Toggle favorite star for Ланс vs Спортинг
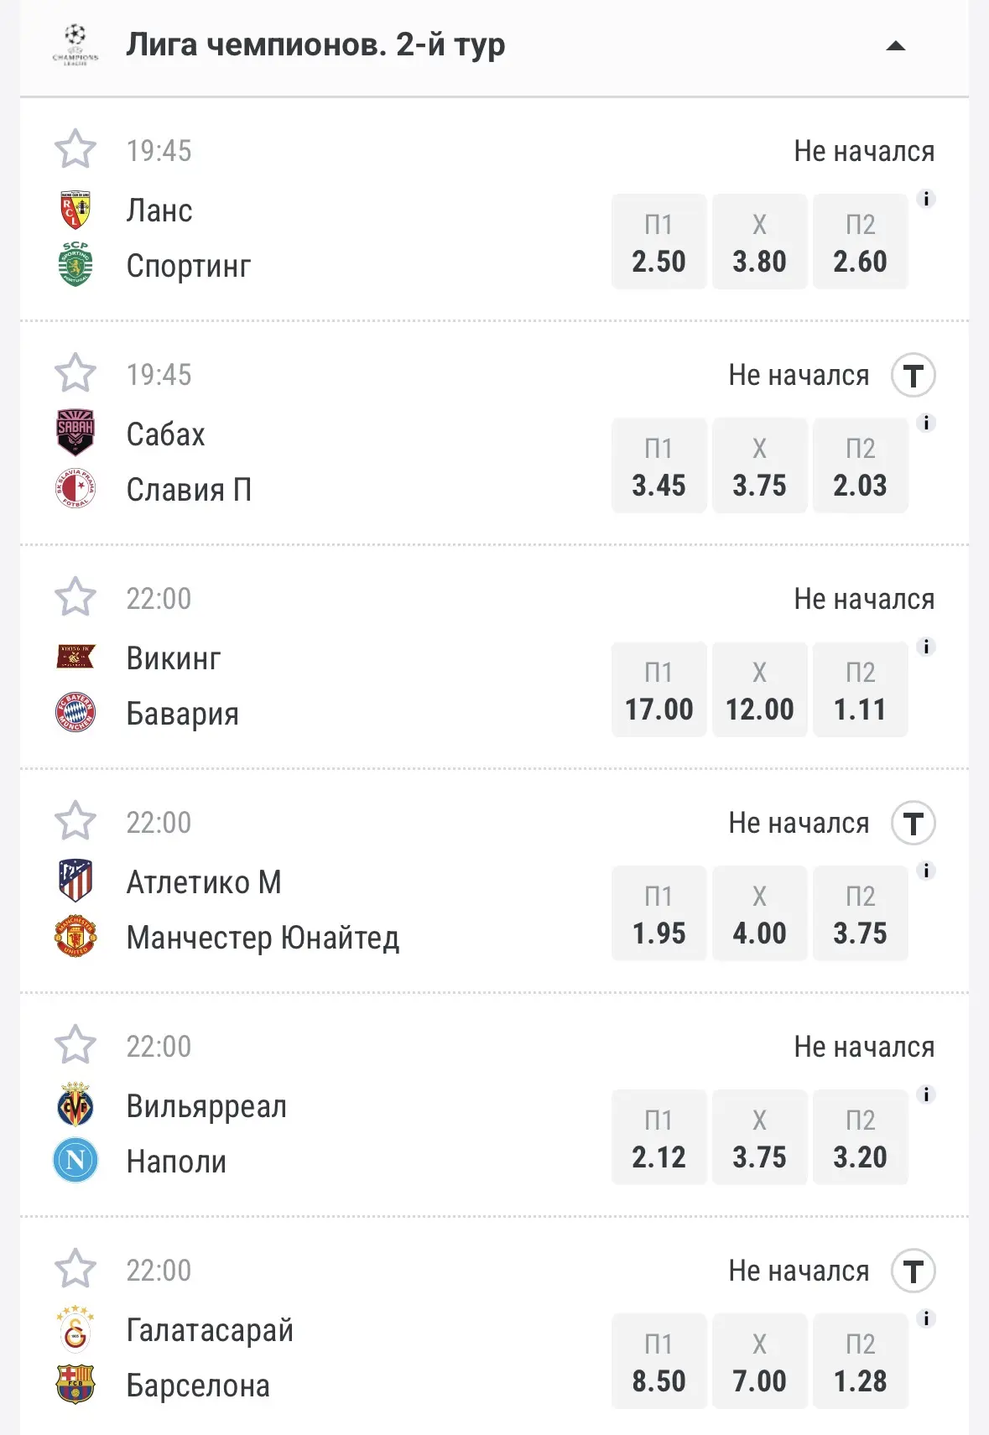Viewport: 989px width, 1435px height. [75, 149]
